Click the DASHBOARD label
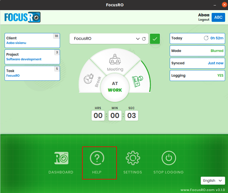Image resolution: width=228 pixels, height=193 pixels. pos(61,172)
